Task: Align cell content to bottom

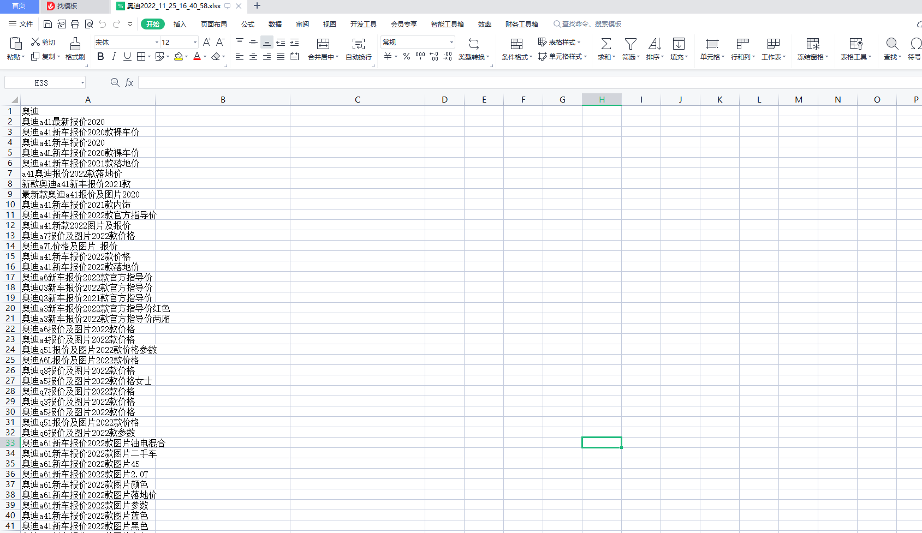Action: point(267,42)
